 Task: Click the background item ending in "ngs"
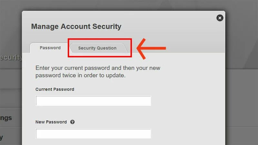pos(6,118)
